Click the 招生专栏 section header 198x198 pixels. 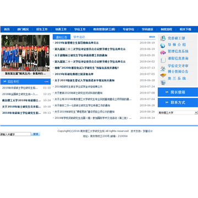[x=13, y=81]
